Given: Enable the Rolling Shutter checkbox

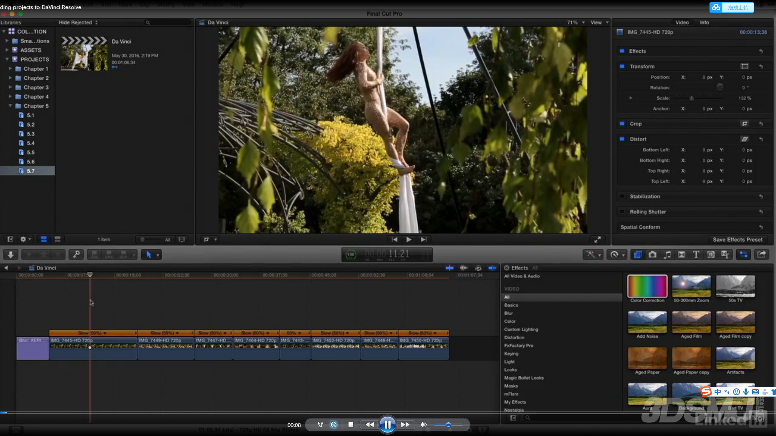Looking at the screenshot, I should (622, 212).
